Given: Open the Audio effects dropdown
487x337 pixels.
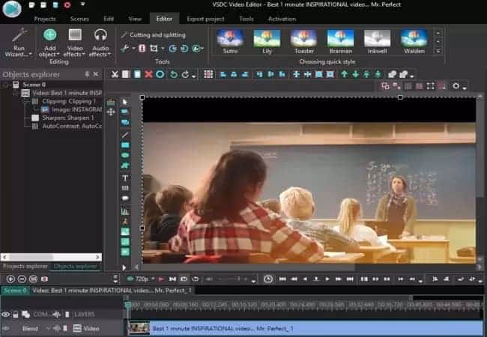Looking at the screenshot, I should 100,43.
